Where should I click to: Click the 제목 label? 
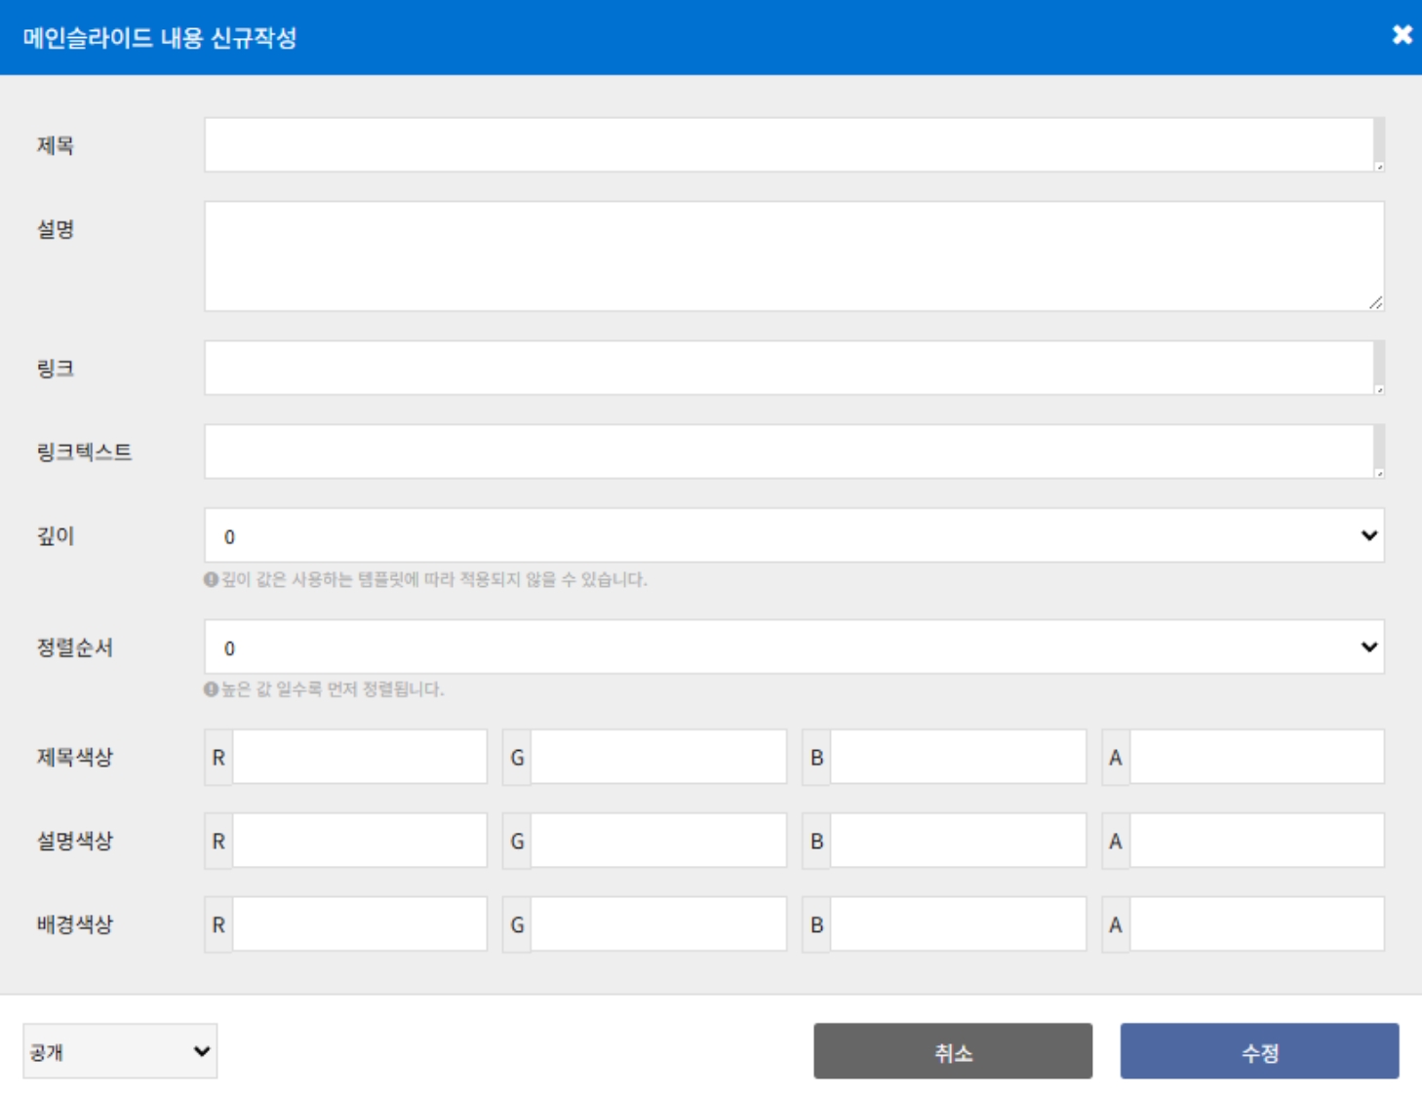[56, 145]
